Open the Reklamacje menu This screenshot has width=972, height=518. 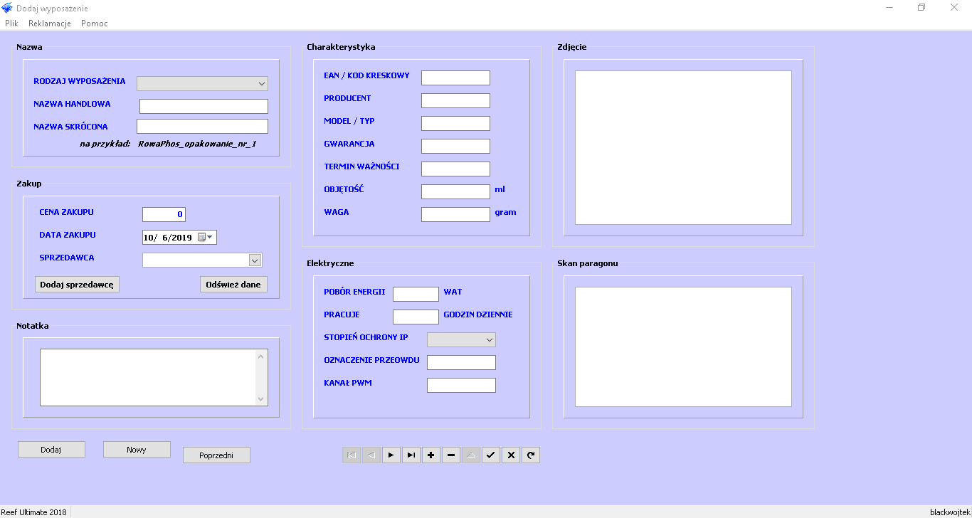[x=50, y=23]
